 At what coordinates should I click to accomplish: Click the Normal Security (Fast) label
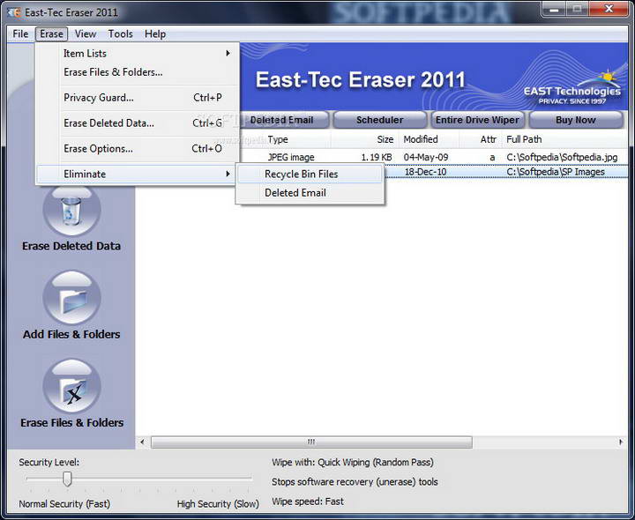pos(64,504)
